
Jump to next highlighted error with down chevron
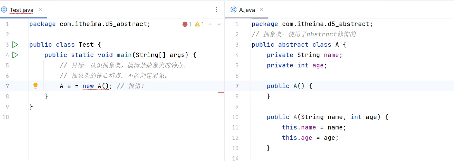click(x=219, y=24)
